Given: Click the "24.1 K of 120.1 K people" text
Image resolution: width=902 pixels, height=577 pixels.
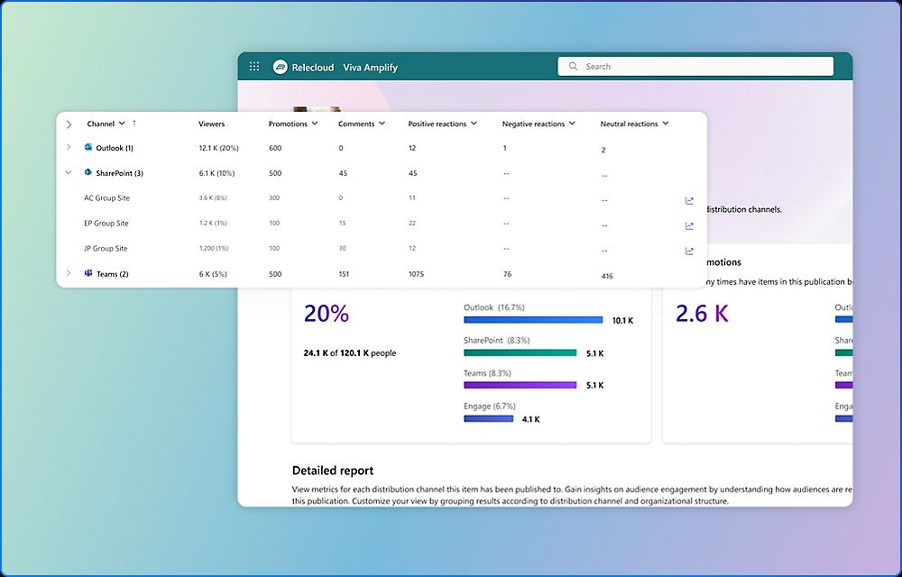Looking at the screenshot, I should click(350, 353).
